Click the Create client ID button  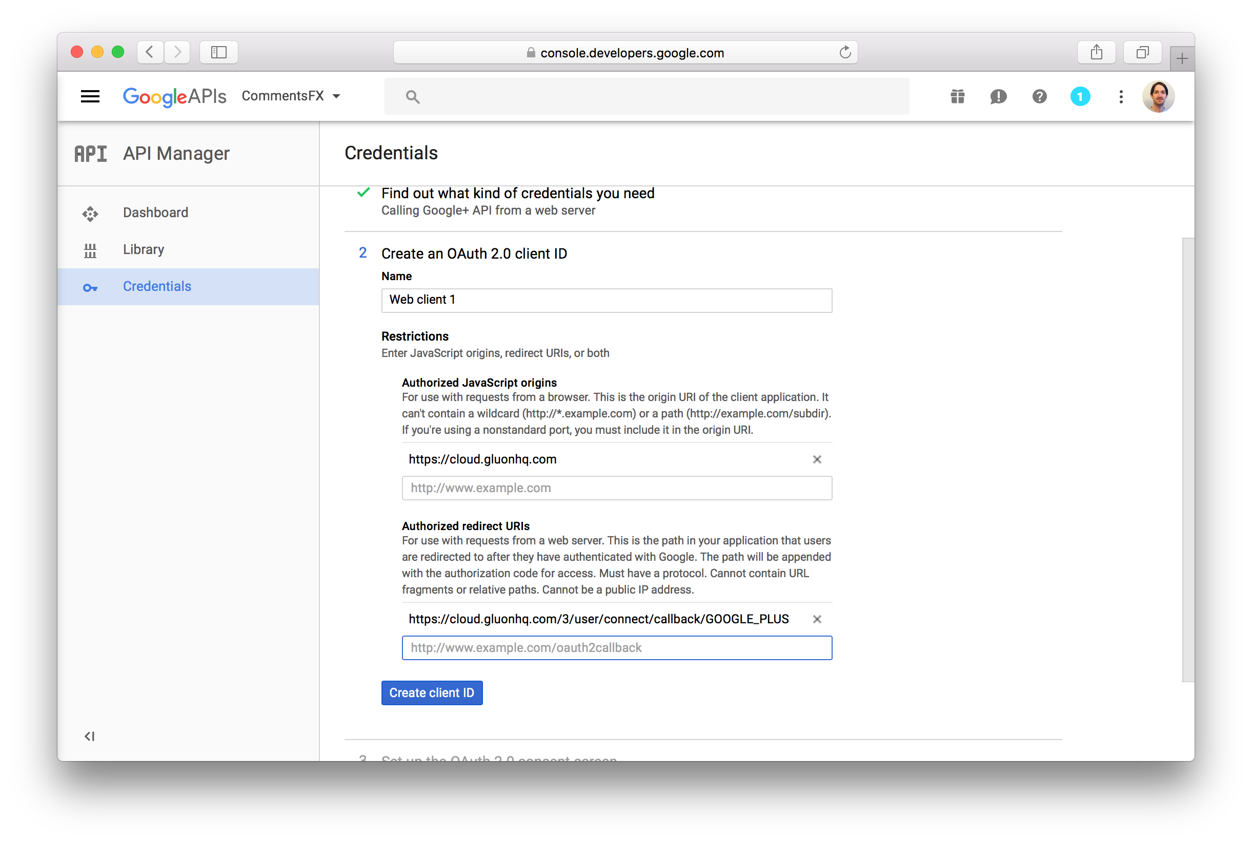[x=432, y=692]
